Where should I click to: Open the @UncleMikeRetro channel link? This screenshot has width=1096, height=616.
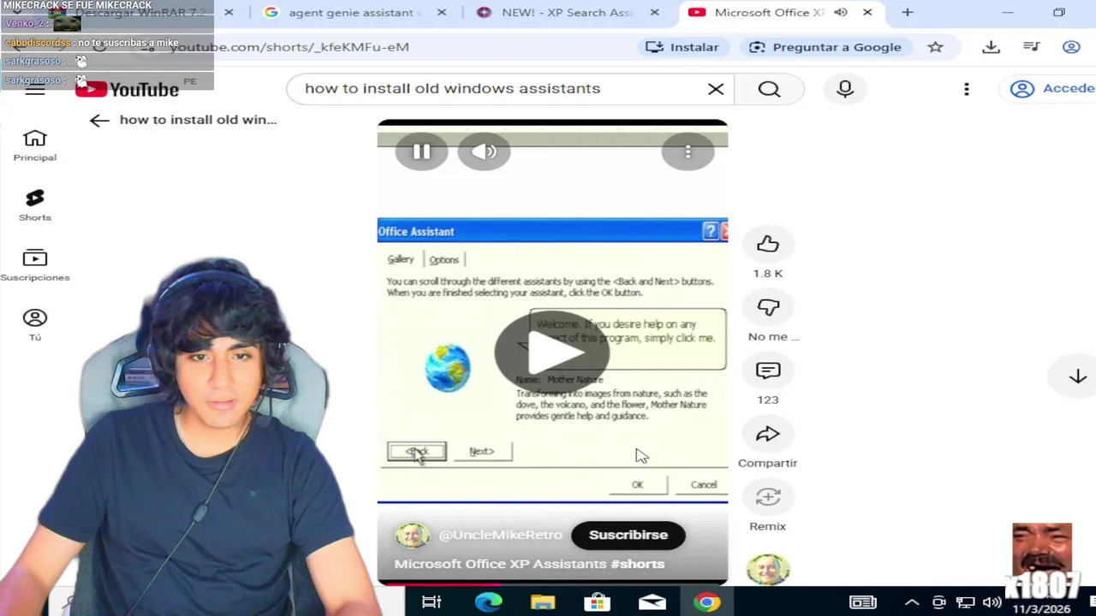coord(500,535)
